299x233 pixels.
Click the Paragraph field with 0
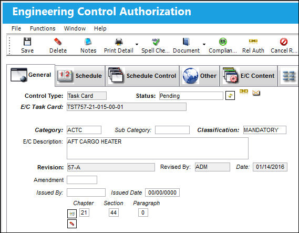click(143, 212)
